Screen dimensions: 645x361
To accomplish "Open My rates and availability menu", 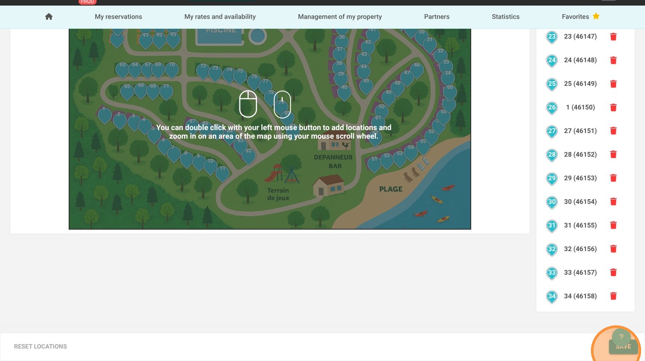I will tap(220, 17).
